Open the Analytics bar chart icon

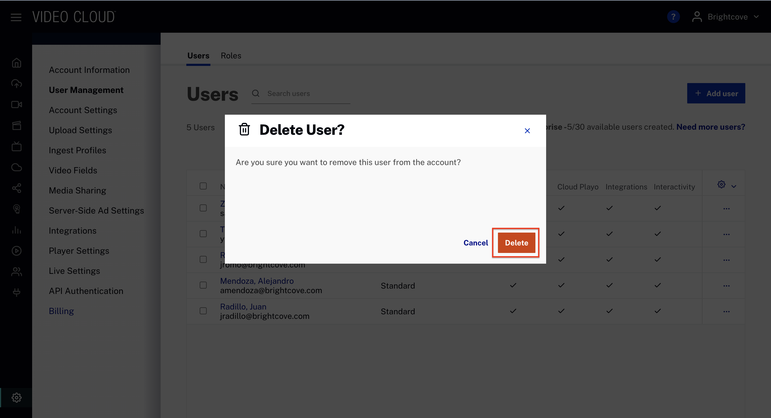click(16, 230)
